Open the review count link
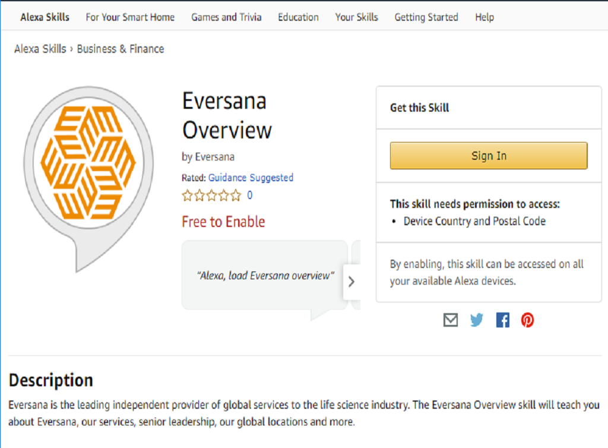Viewport: 608px width, 448px height. (x=250, y=195)
